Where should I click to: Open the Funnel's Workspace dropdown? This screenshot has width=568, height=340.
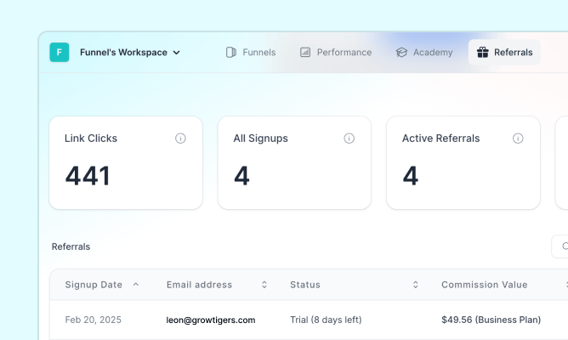click(x=130, y=53)
